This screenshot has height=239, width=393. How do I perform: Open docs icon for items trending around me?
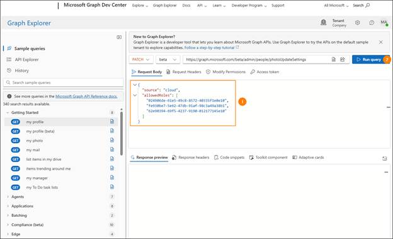[112, 168]
